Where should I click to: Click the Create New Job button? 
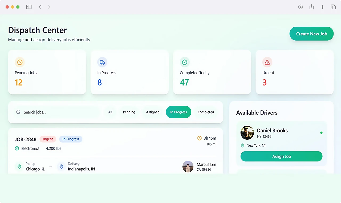311,34
